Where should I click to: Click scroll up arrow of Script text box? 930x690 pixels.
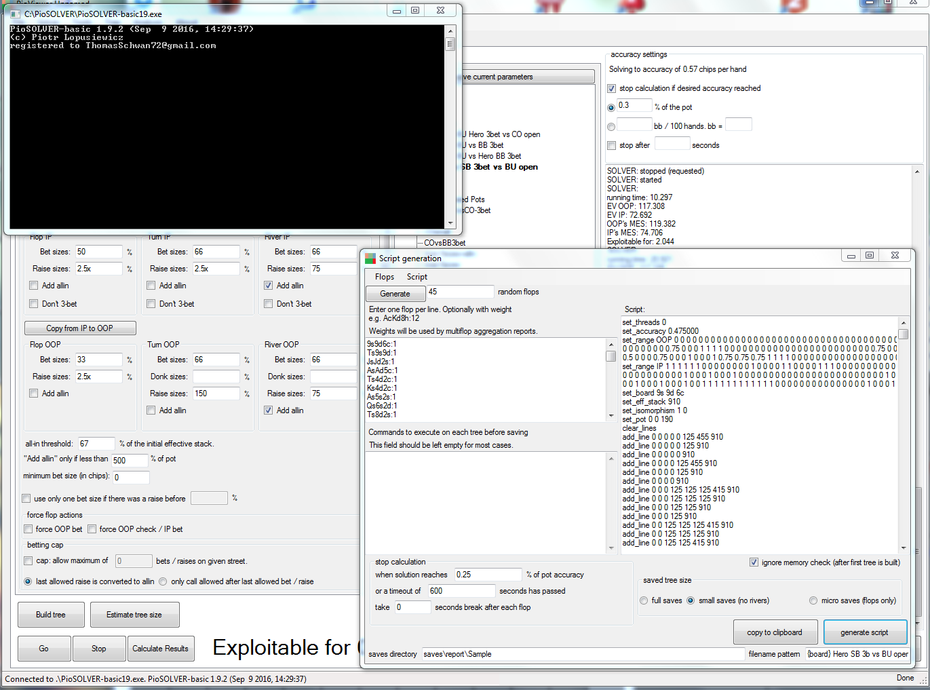[904, 323]
